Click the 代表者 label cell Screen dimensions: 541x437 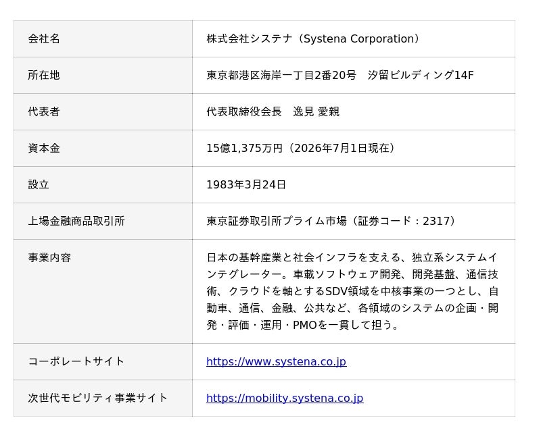(103, 112)
